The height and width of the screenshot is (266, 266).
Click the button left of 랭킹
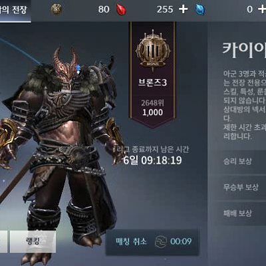[x=3, y=241]
